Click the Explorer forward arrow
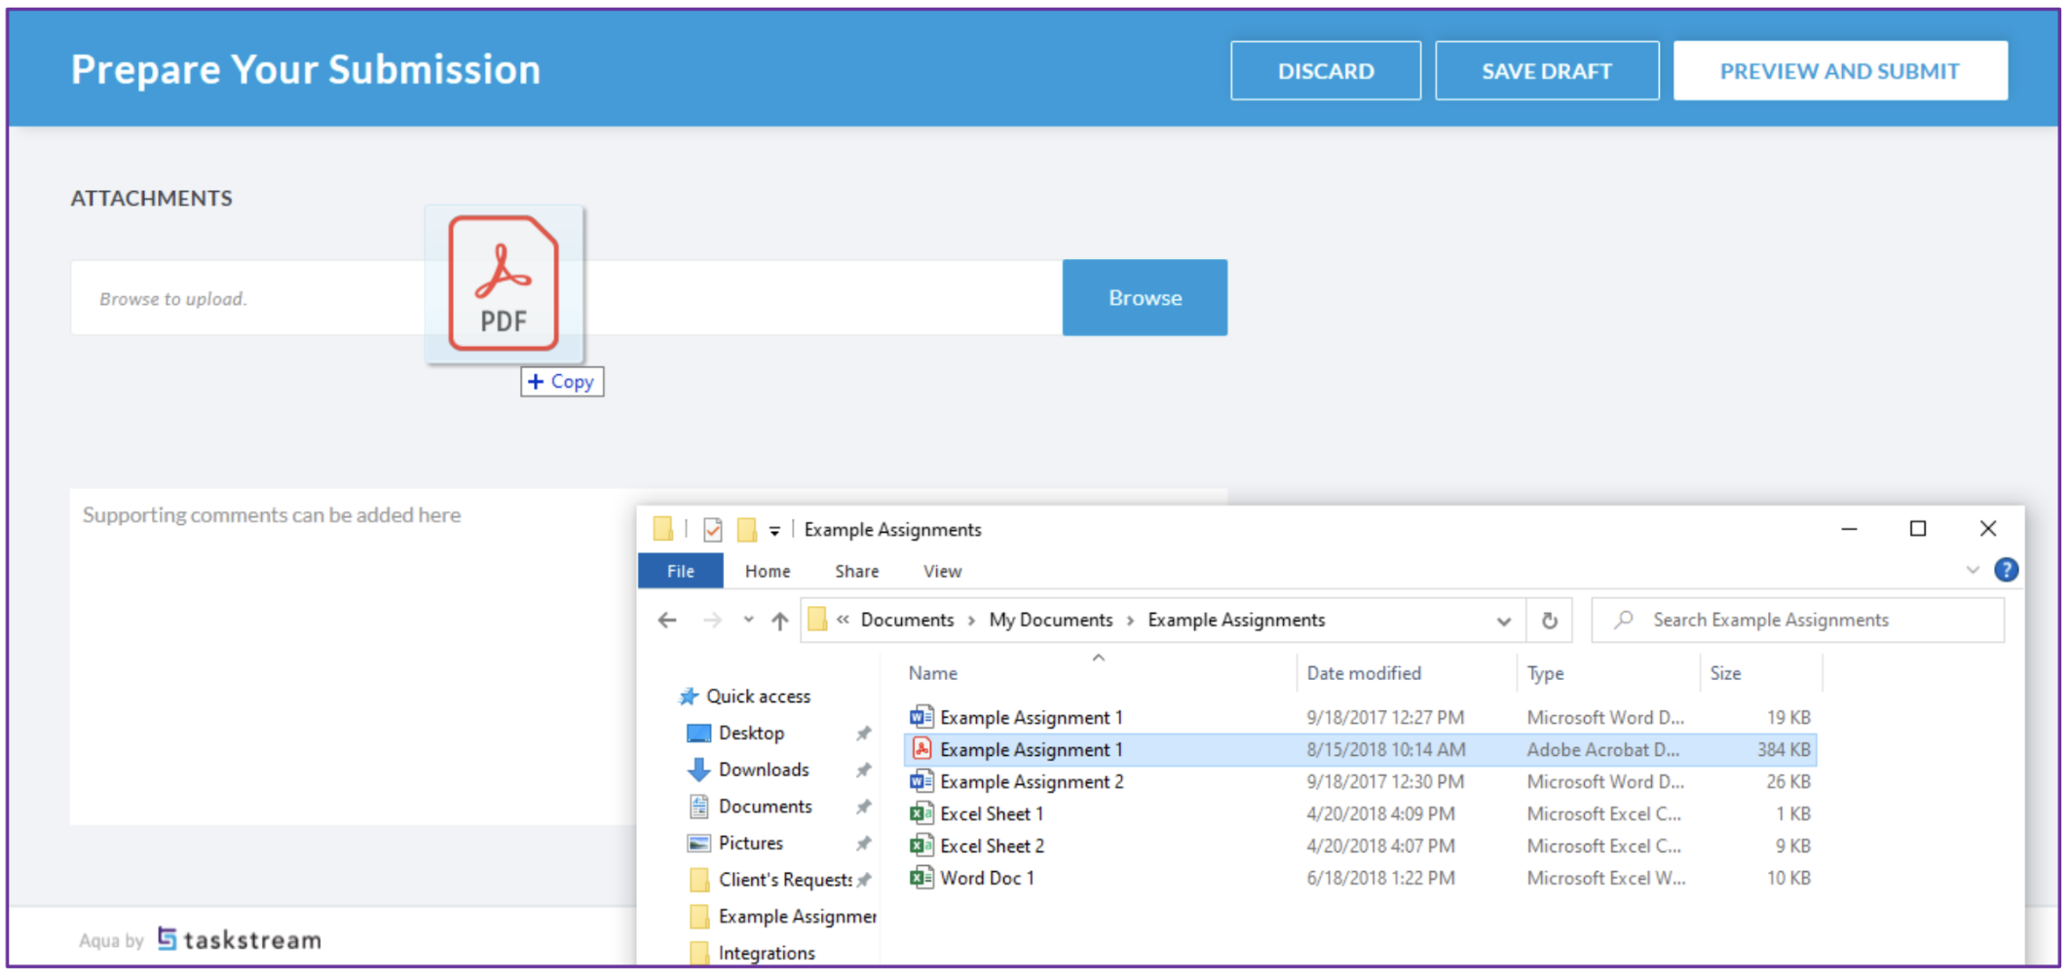 [713, 621]
